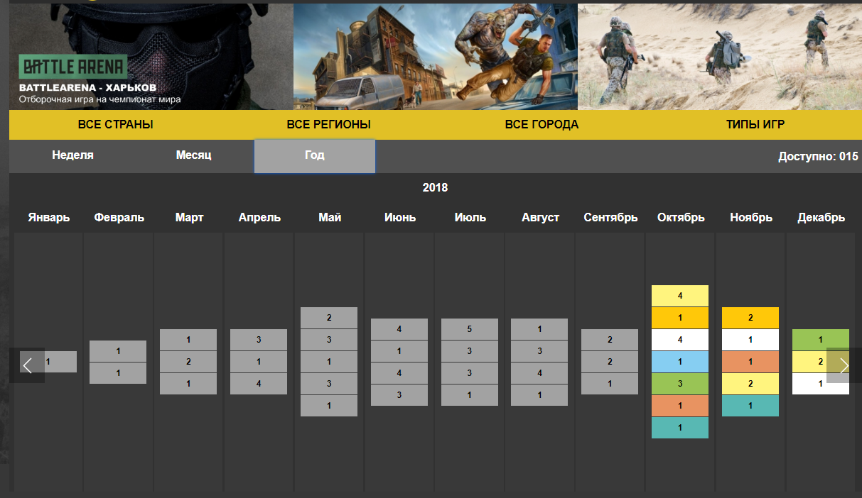Click the yellow 2 cell in Ноябрь
The image size is (862, 498).
pyautogui.click(x=750, y=384)
